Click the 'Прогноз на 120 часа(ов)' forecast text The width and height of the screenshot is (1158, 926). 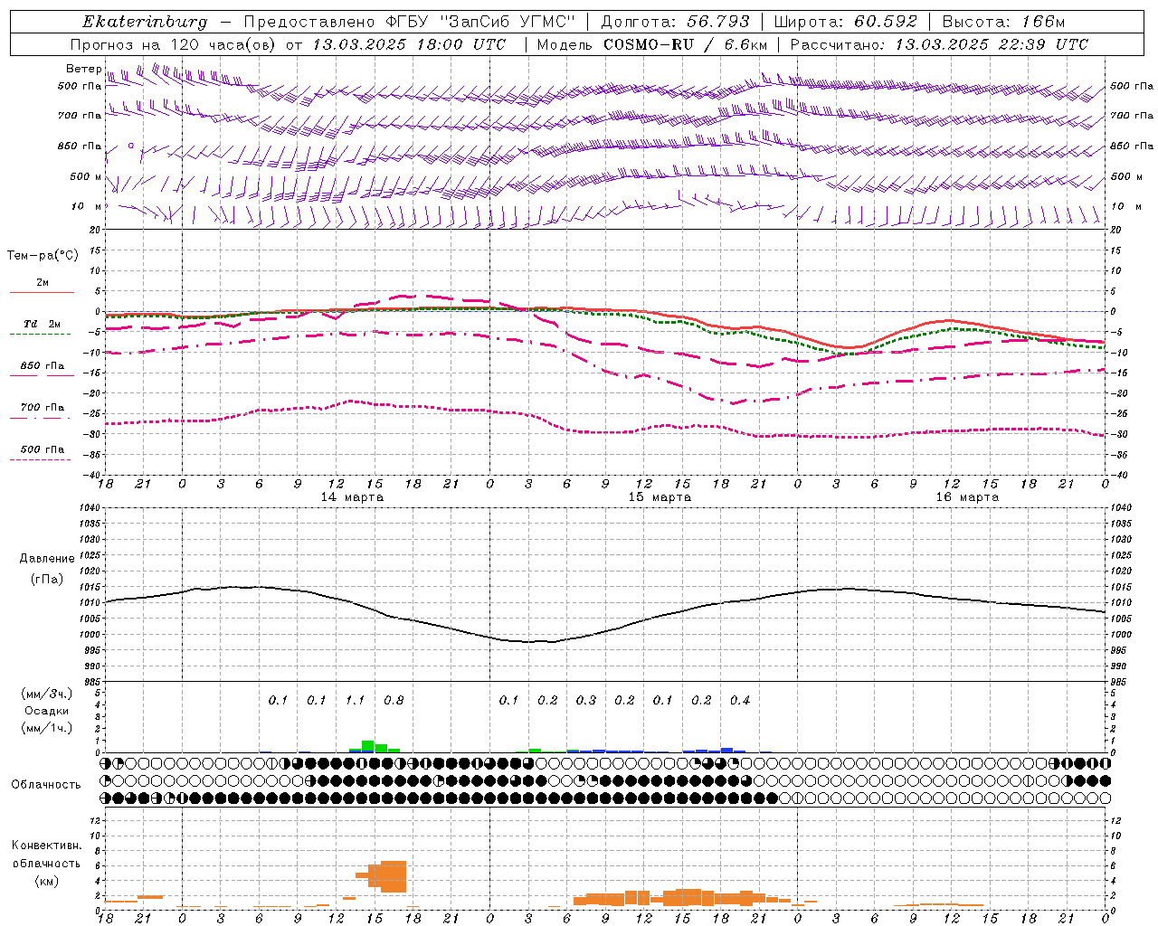174,44
